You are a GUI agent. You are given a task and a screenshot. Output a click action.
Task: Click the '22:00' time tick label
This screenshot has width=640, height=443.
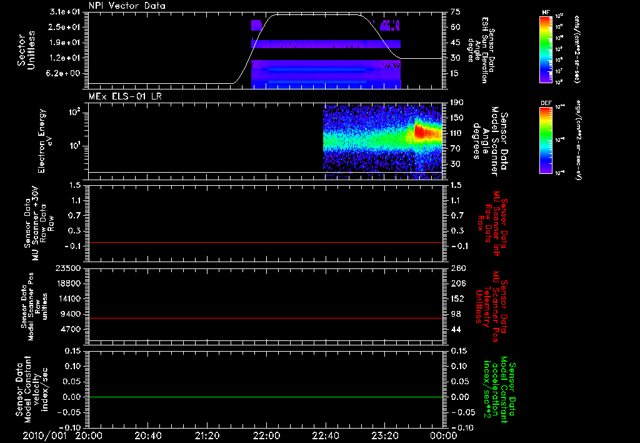click(266, 435)
